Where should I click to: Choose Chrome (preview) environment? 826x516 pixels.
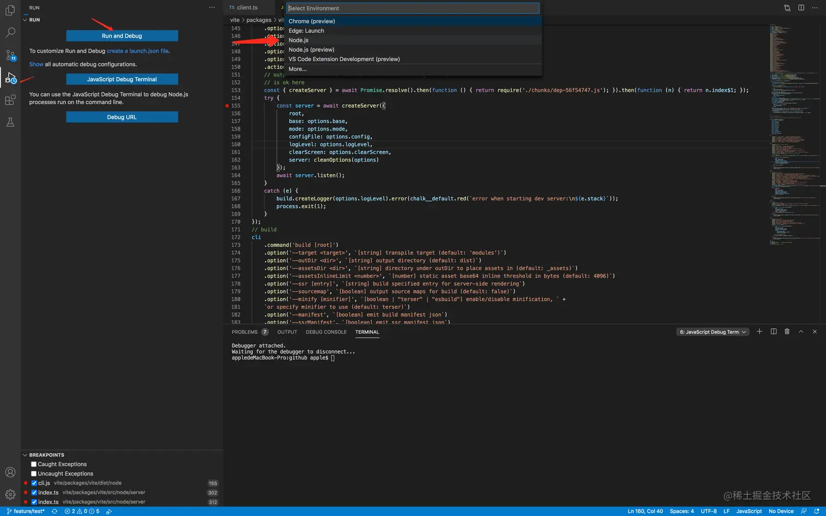tap(414, 21)
